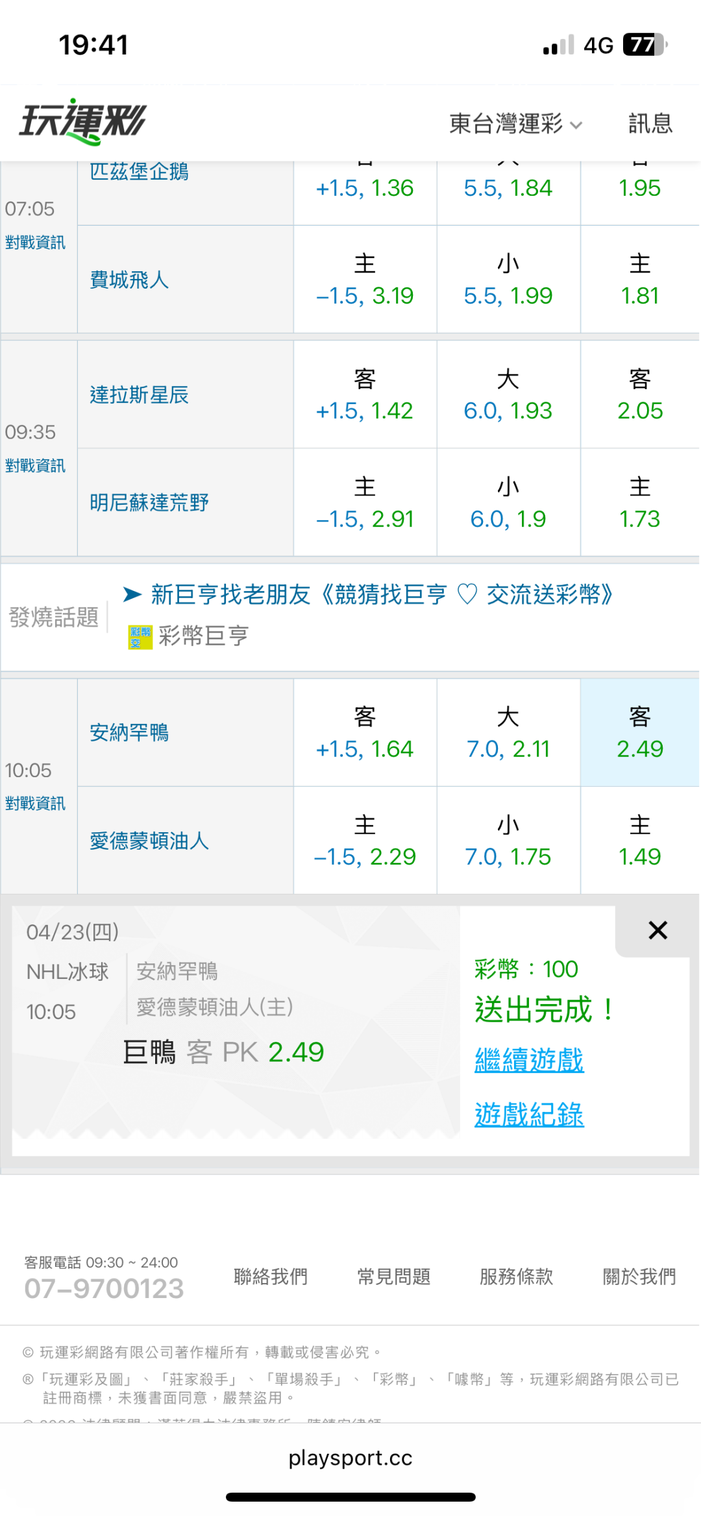Open the 新巨亨找老朋友 hot topic
The width and height of the screenshot is (701, 1516).
coord(381,594)
